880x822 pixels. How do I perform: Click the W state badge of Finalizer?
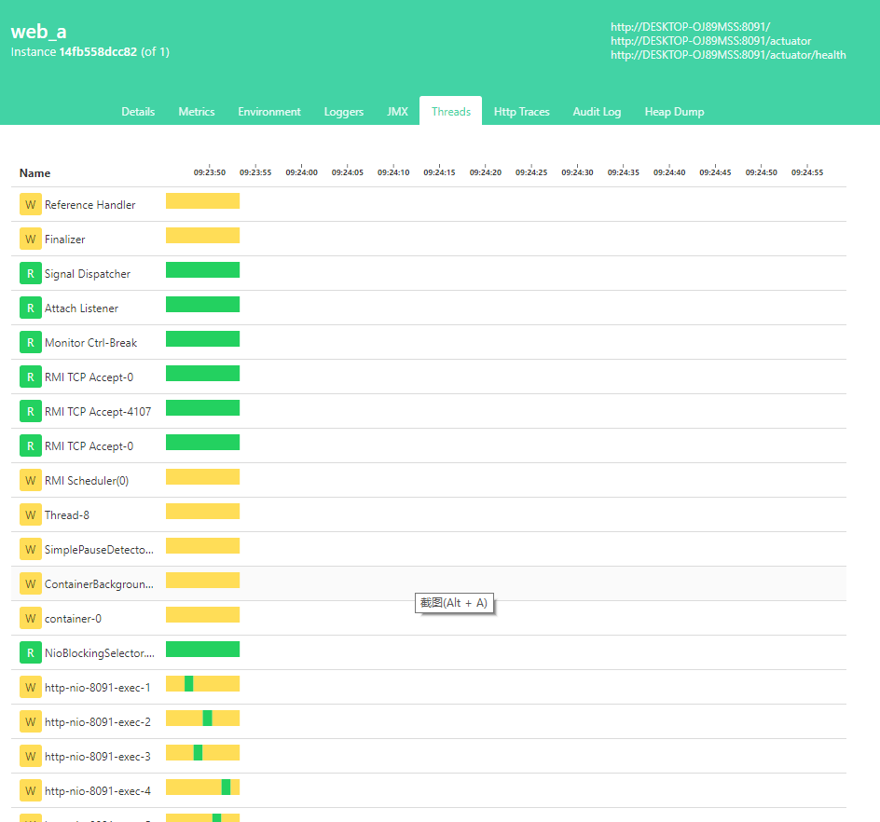(x=31, y=239)
